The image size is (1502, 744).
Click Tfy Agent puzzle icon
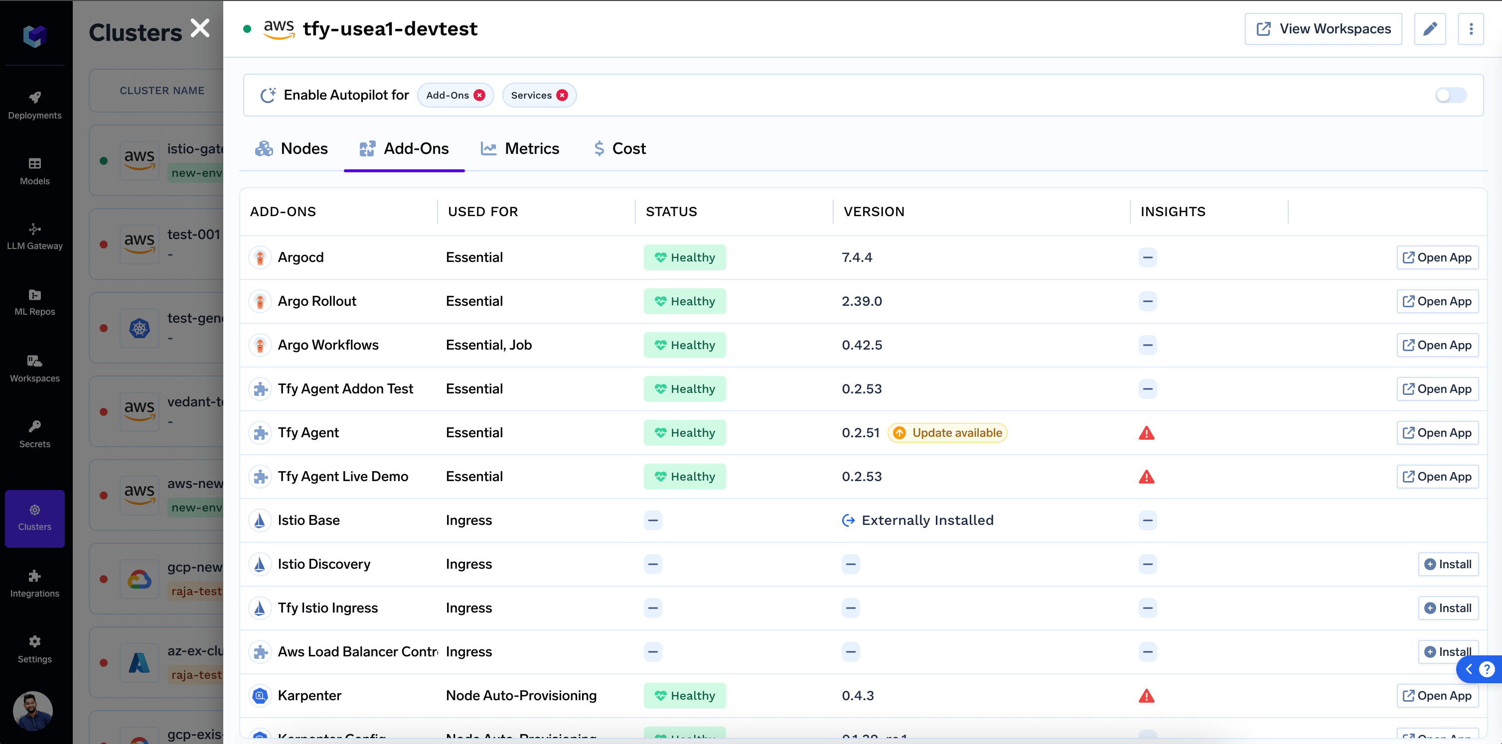[x=260, y=432]
